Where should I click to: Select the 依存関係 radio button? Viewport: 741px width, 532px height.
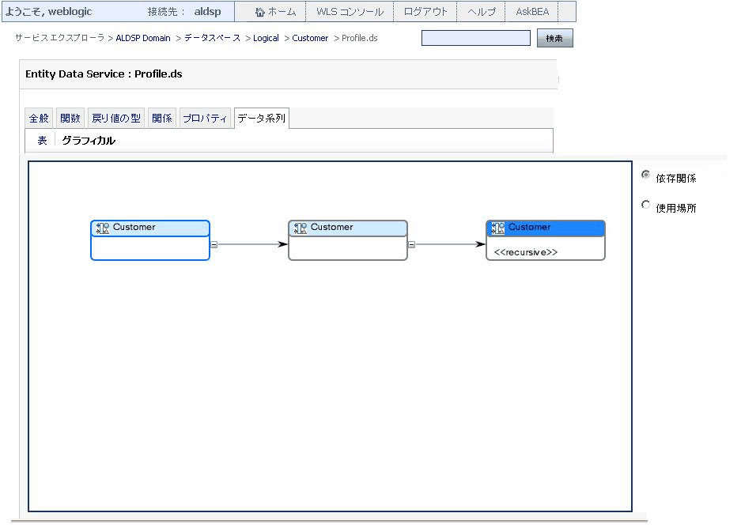645,175
